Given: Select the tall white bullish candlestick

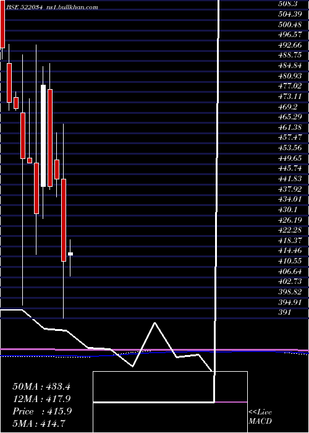Looking at the screenshot, I should tap(43, 135).
